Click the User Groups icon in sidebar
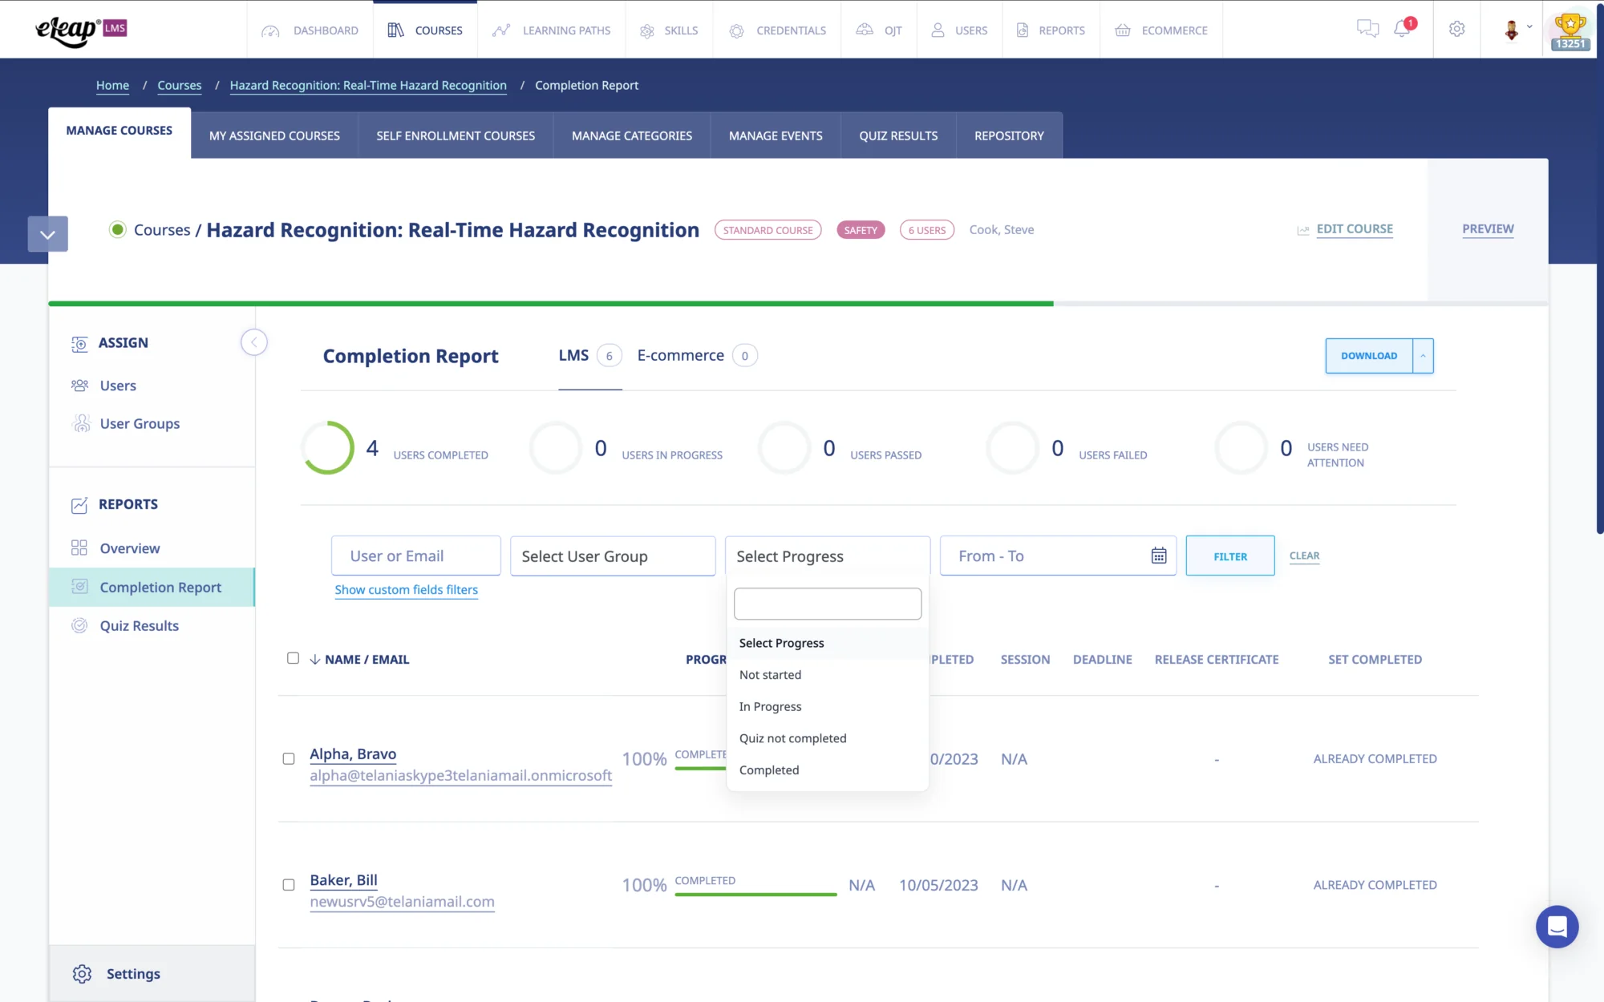1604x1002 pixels. click(x=81, y=423)
